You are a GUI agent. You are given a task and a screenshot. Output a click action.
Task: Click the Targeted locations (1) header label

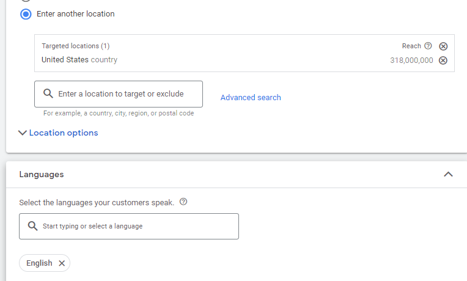75,46
